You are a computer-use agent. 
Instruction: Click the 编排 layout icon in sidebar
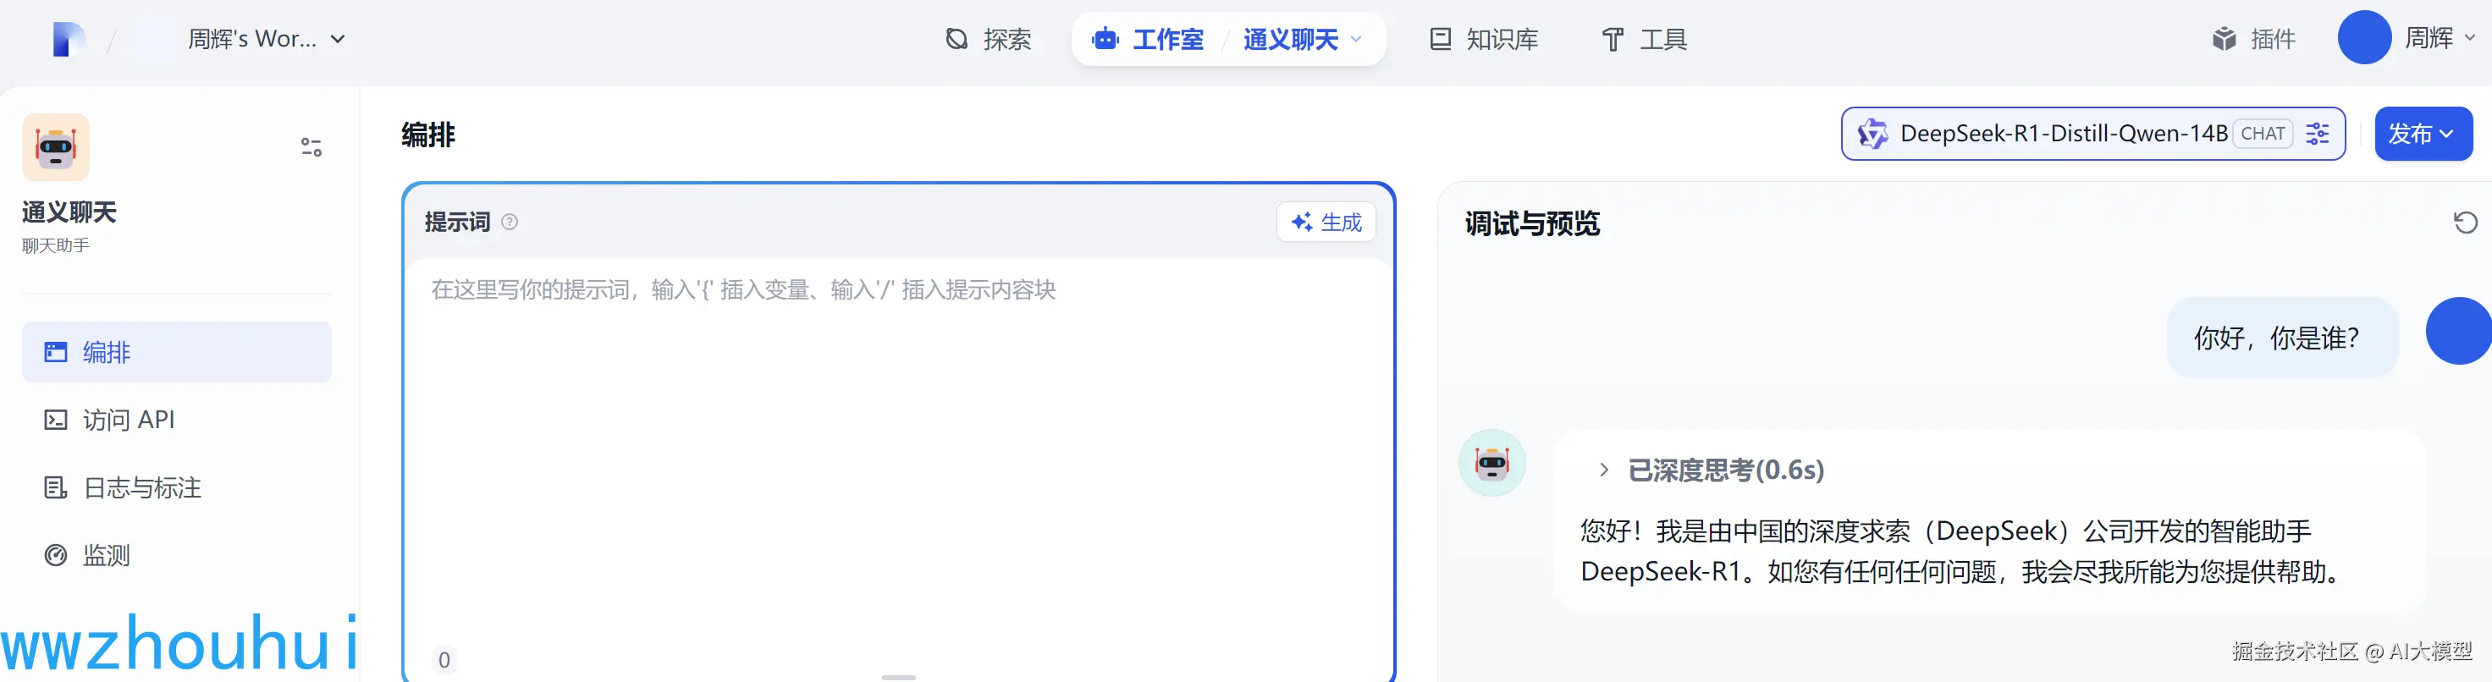pyautogui.click(x=56, y=352)
